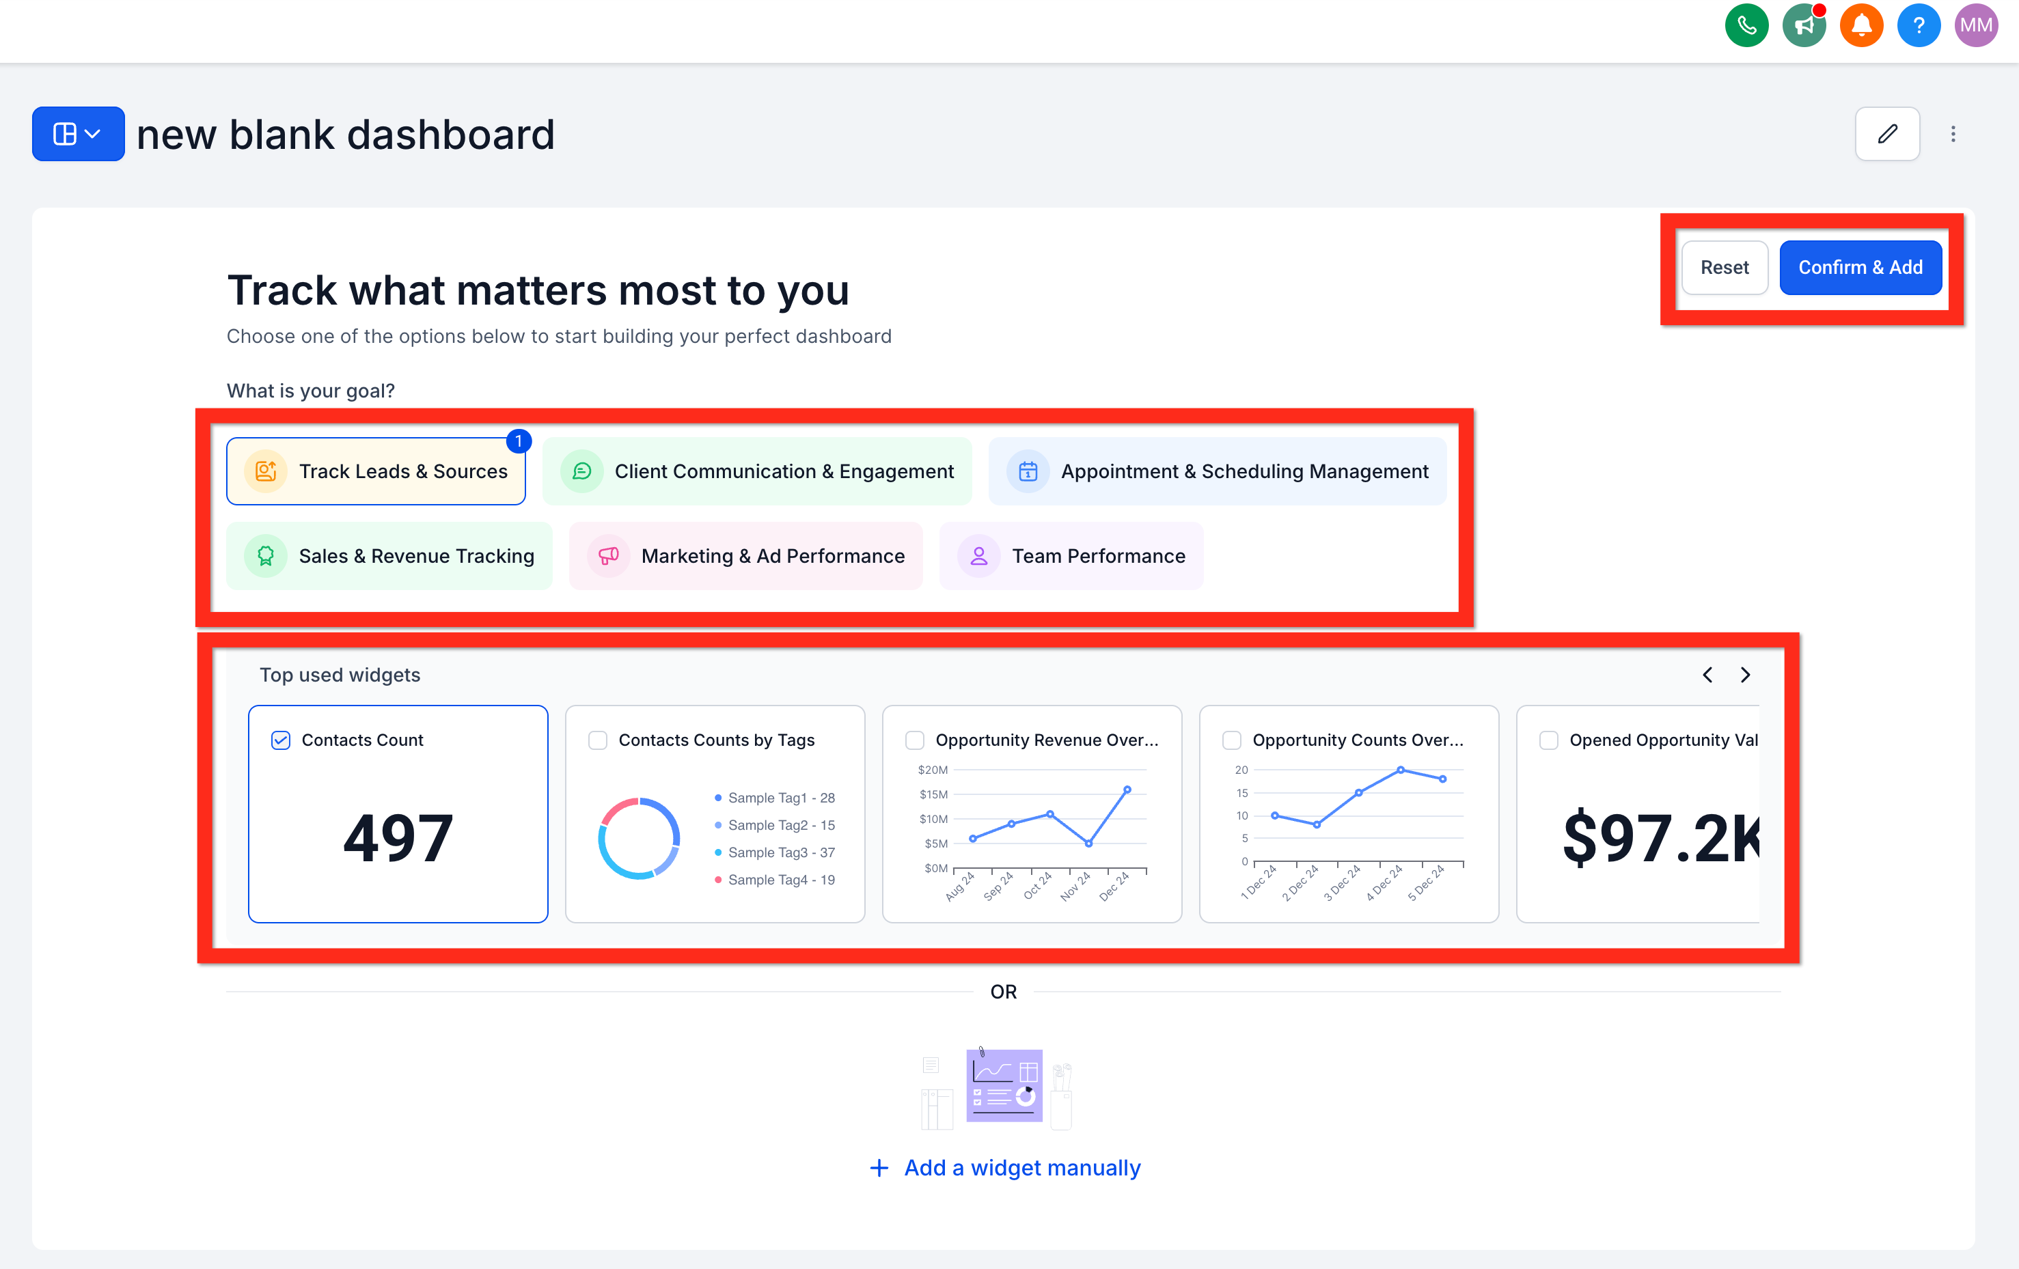Enable the Opportunity Revenue Over checkbox
2019x1269 pixels.
tap(915, 740)
